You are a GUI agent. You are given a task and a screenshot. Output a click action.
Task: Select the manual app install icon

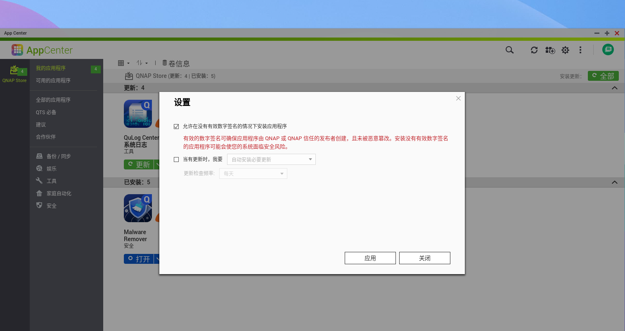pos(550,50)
